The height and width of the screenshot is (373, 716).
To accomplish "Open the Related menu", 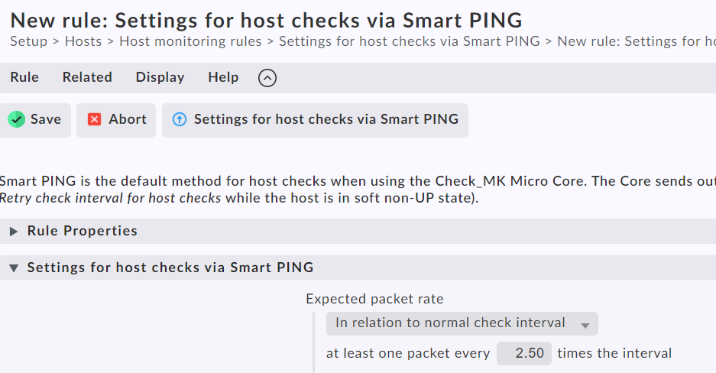I will pos(87,77).
